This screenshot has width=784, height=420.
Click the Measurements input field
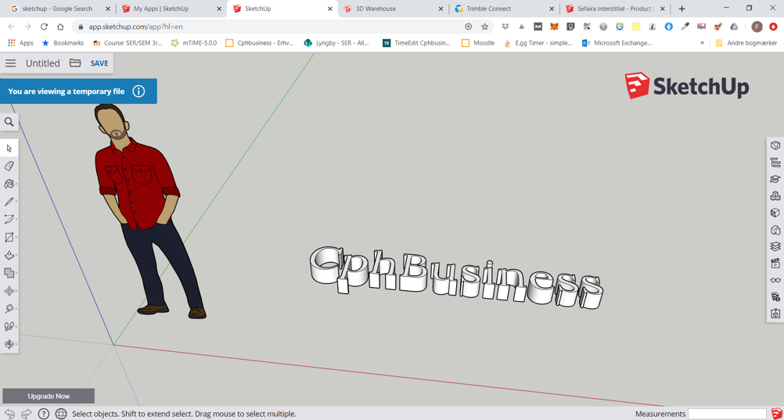click(x=725, y=414)
